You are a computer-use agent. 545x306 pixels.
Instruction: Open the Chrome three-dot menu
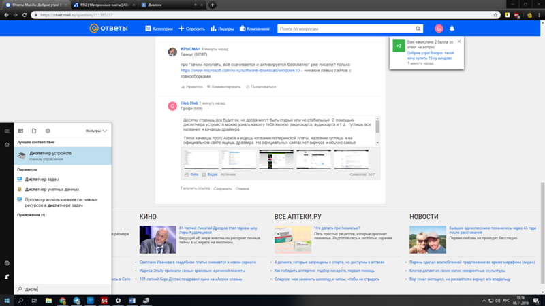(x=539, y=15)
